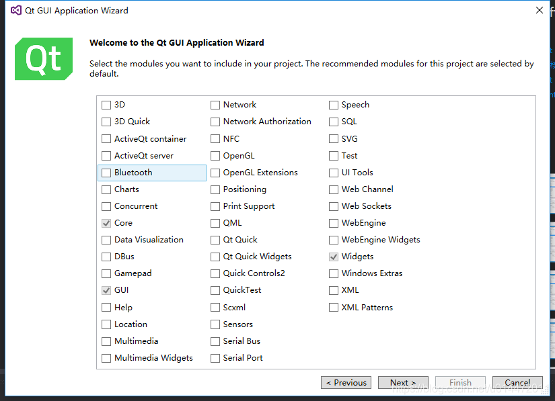Include the Help module
The width and height of the screenshot is (555, 401).
coord(106,308)
